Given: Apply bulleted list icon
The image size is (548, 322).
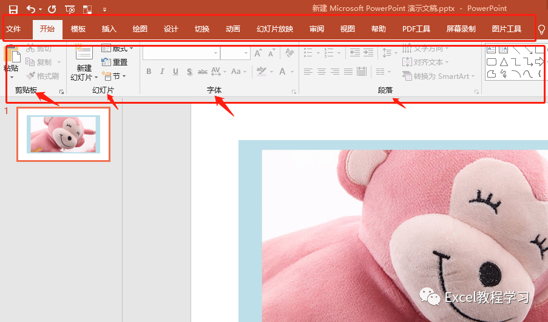Looking at the screenshot, I should point(308,53).
